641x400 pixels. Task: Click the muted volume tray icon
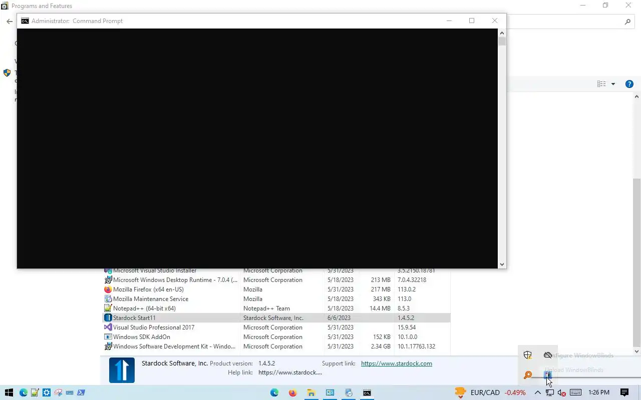(561, 392)
